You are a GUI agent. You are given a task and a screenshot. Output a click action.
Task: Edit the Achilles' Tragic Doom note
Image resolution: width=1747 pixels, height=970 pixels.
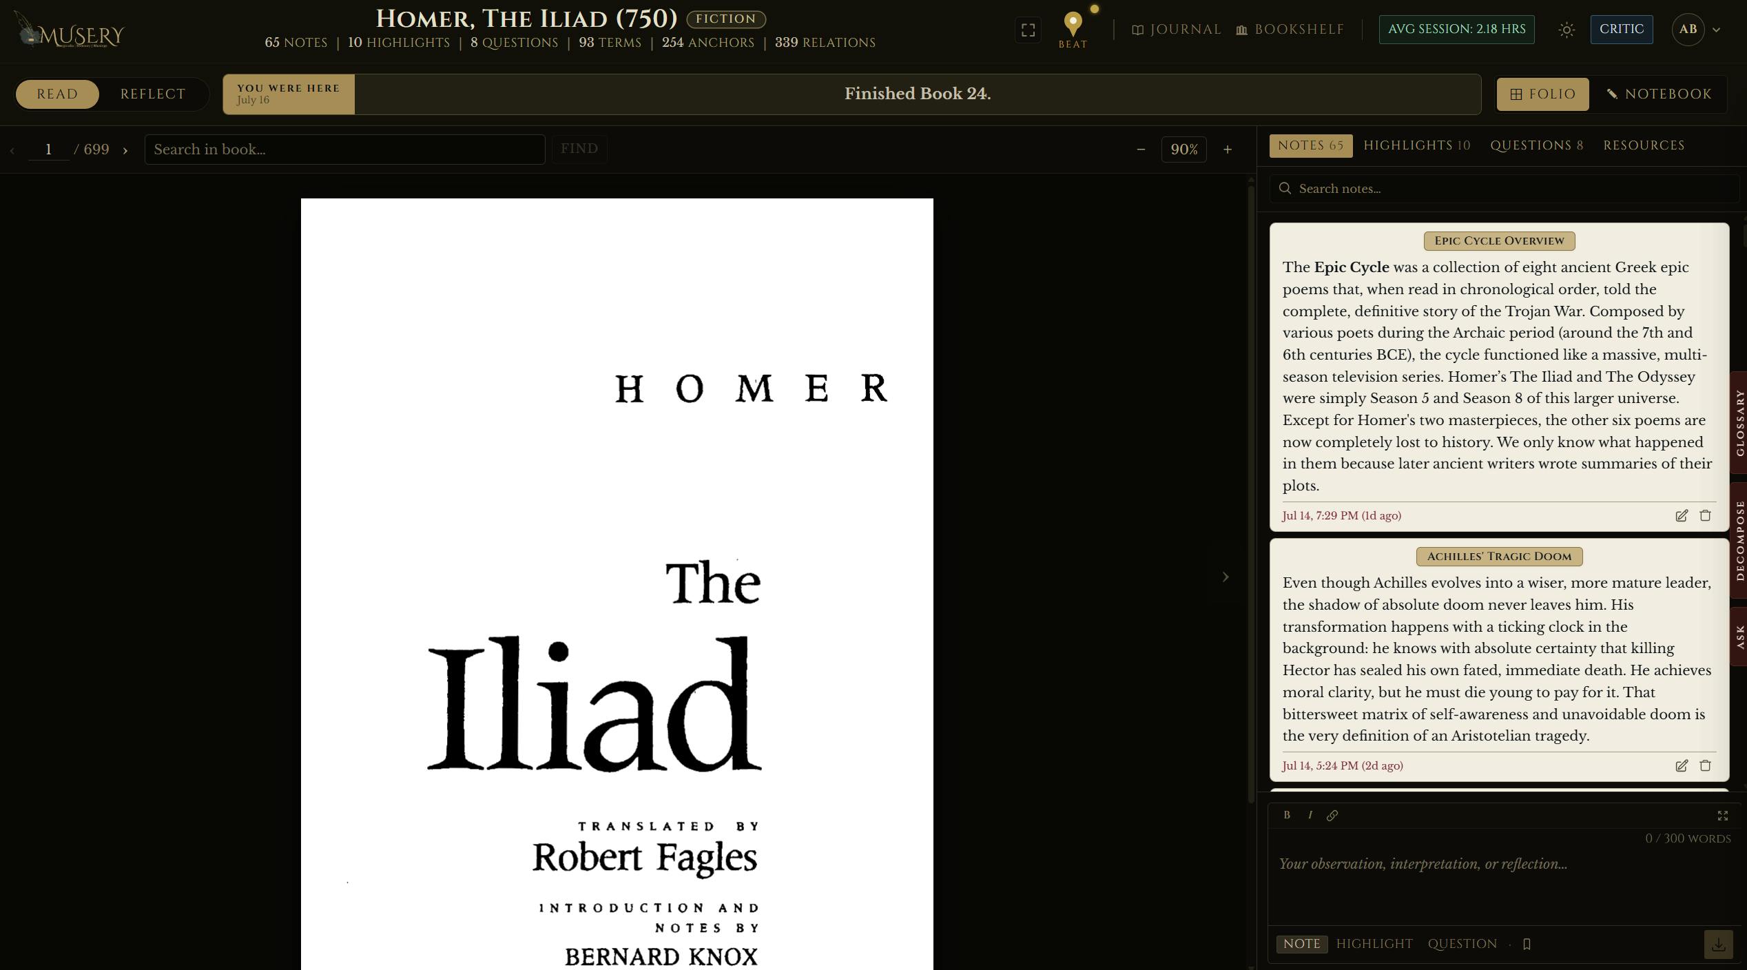pyautogui.click(x=1682, y=765)
